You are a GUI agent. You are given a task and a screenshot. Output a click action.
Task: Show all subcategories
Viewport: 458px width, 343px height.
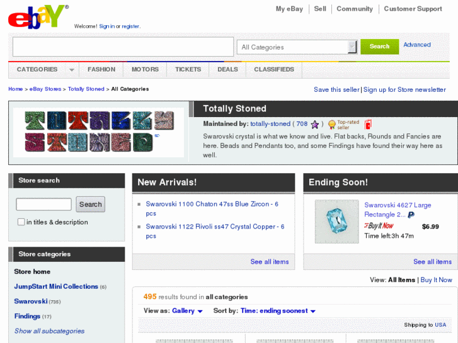coord(49,331)
